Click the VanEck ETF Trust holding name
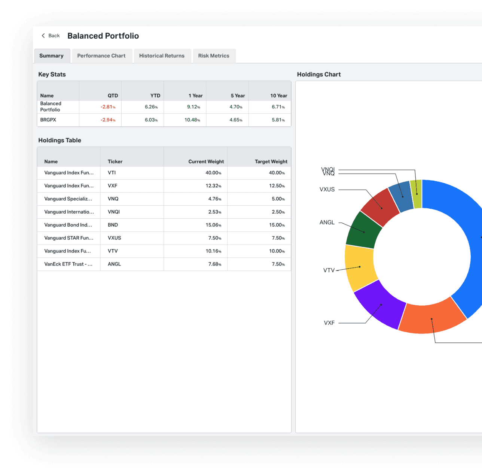The height and width of the screenshot is (475, 482). coord(68,264)
